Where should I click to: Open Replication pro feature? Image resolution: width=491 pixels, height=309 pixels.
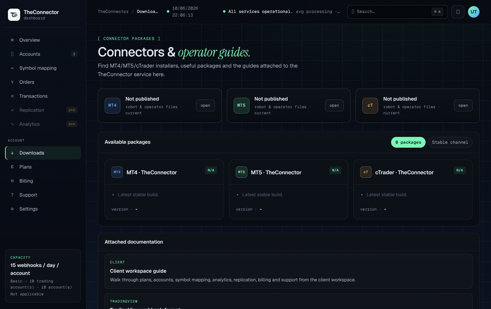43,110
